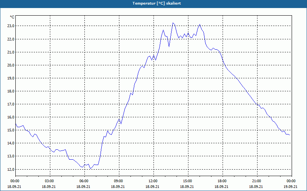Click the 21,0 y-axis value
The image size is (307, 191).
point(11,52)
